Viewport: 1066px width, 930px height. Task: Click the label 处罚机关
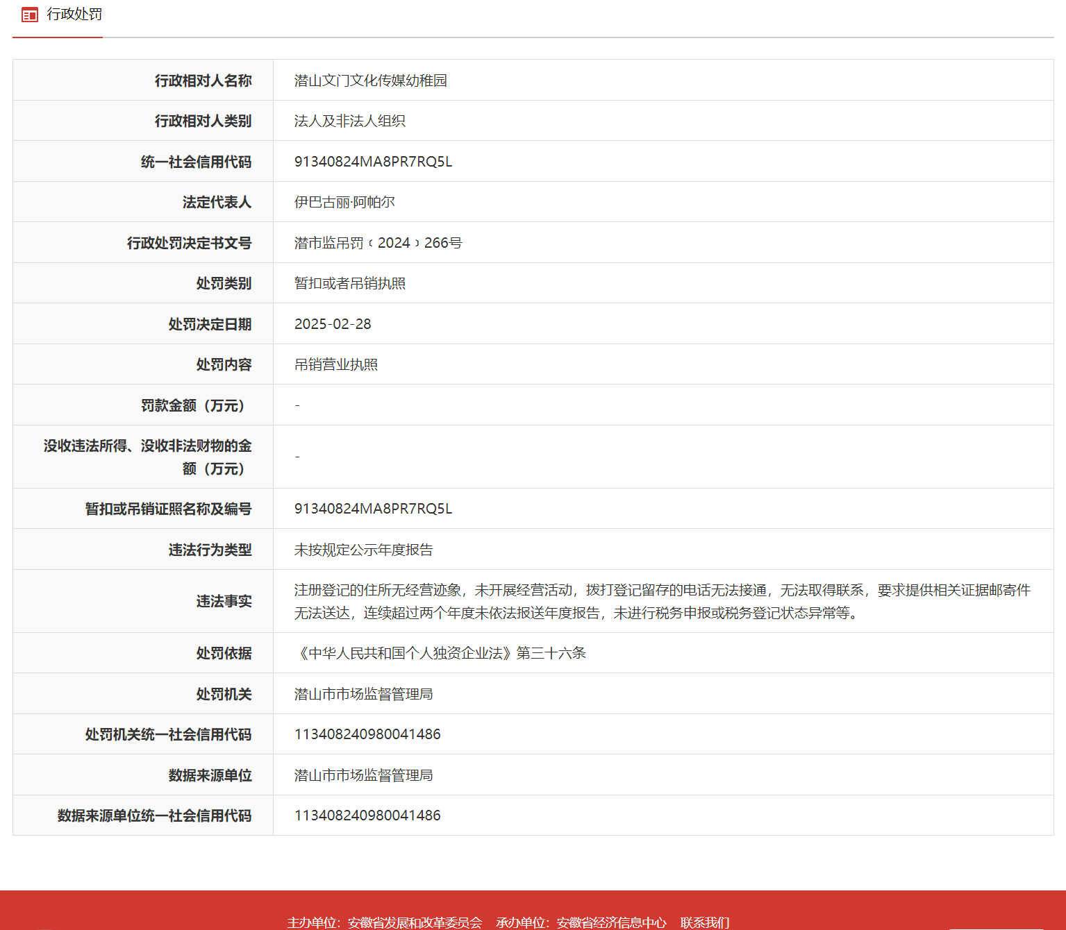[x=224, y=694]
